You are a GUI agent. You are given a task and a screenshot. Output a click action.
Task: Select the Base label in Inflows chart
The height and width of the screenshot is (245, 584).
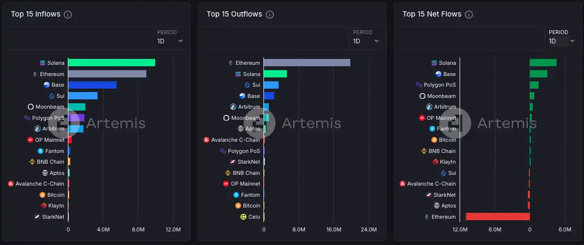(x=58, y=85)
